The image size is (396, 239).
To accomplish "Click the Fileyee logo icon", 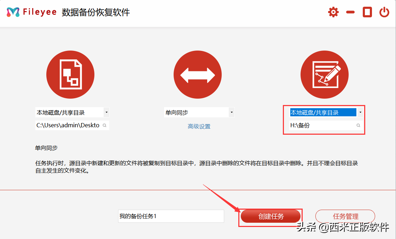I will (13, 12).
